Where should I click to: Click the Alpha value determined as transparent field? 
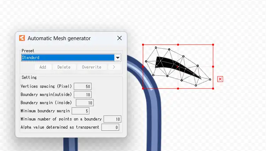[110, 127]
